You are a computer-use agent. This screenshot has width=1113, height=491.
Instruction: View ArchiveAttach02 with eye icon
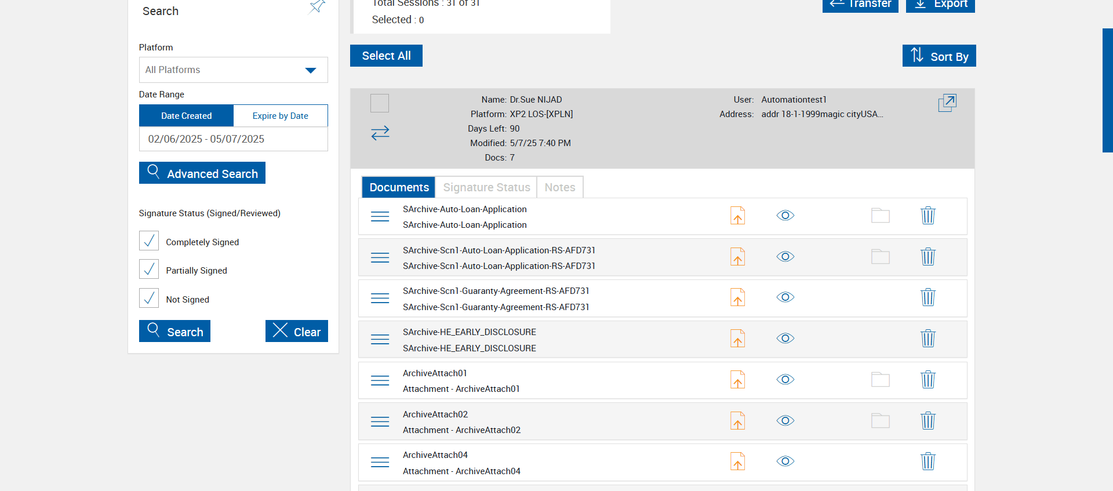(785, 421)
